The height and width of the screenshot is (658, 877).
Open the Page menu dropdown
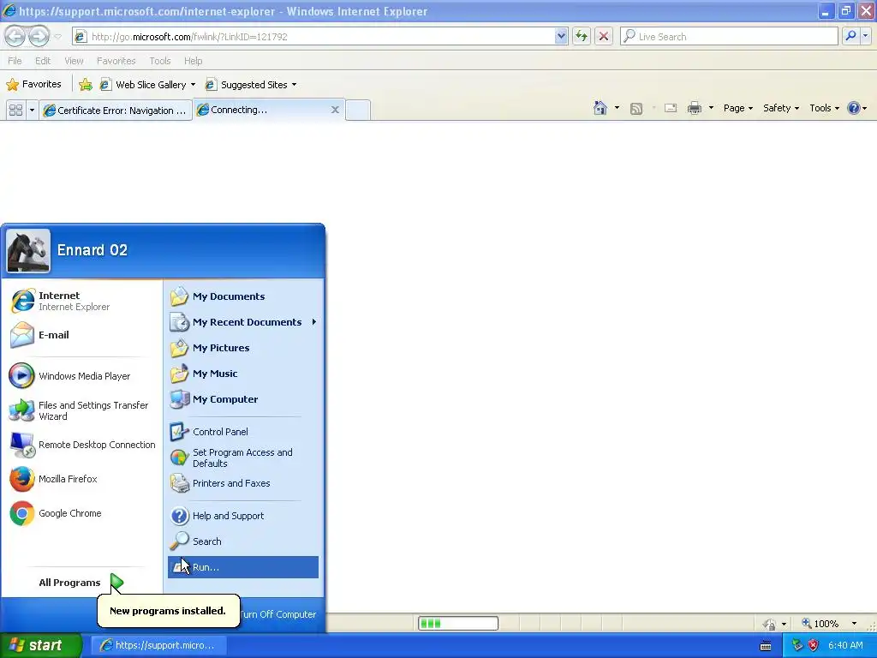point(737,108)
